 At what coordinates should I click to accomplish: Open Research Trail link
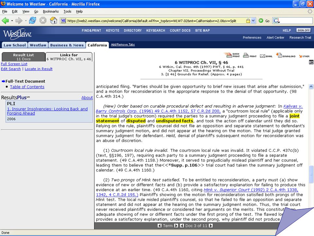coord(300,37)
